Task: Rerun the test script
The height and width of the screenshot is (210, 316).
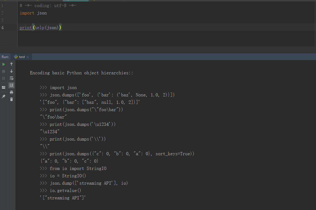Action: pyautogui.click(x=4, y=64)
